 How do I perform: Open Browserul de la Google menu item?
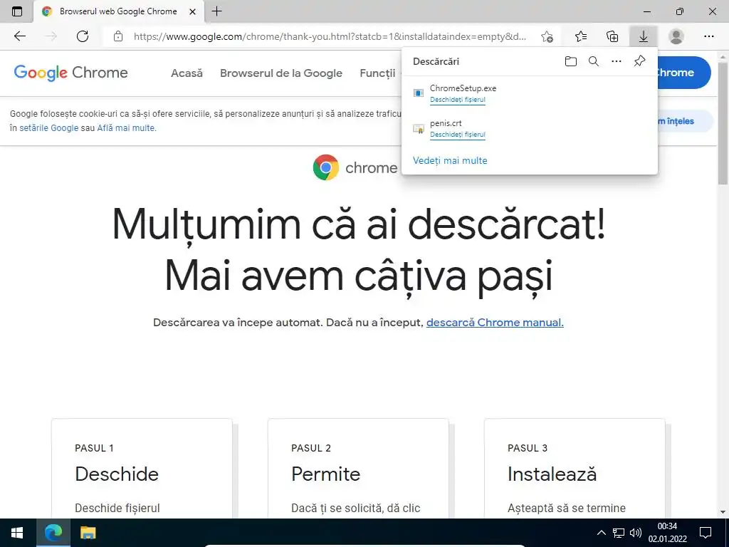pos(281,73)
